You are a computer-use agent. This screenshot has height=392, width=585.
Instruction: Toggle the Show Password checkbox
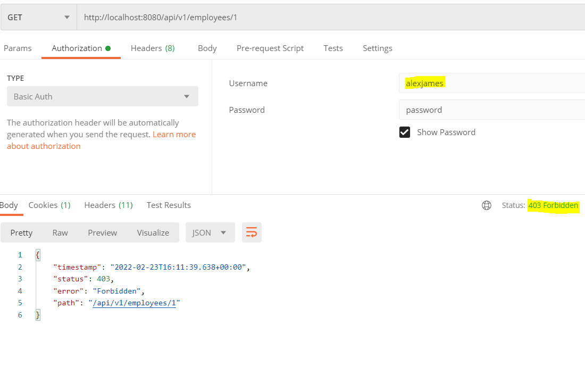point(405,132)
